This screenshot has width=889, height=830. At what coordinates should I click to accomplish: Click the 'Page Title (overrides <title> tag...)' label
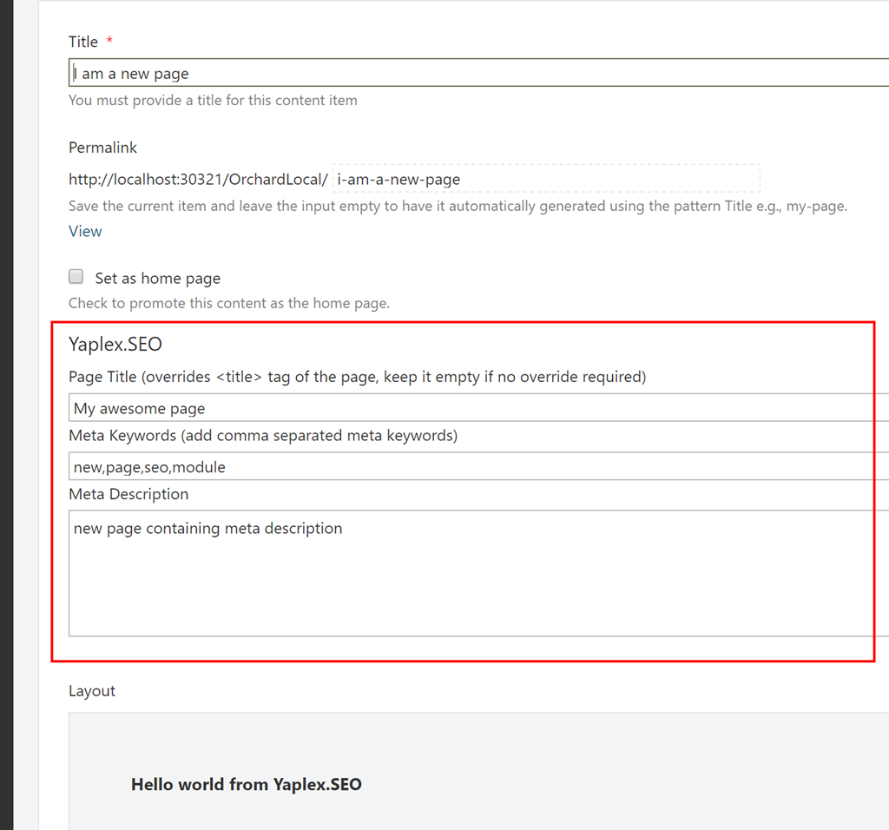(x=357, y=377)
